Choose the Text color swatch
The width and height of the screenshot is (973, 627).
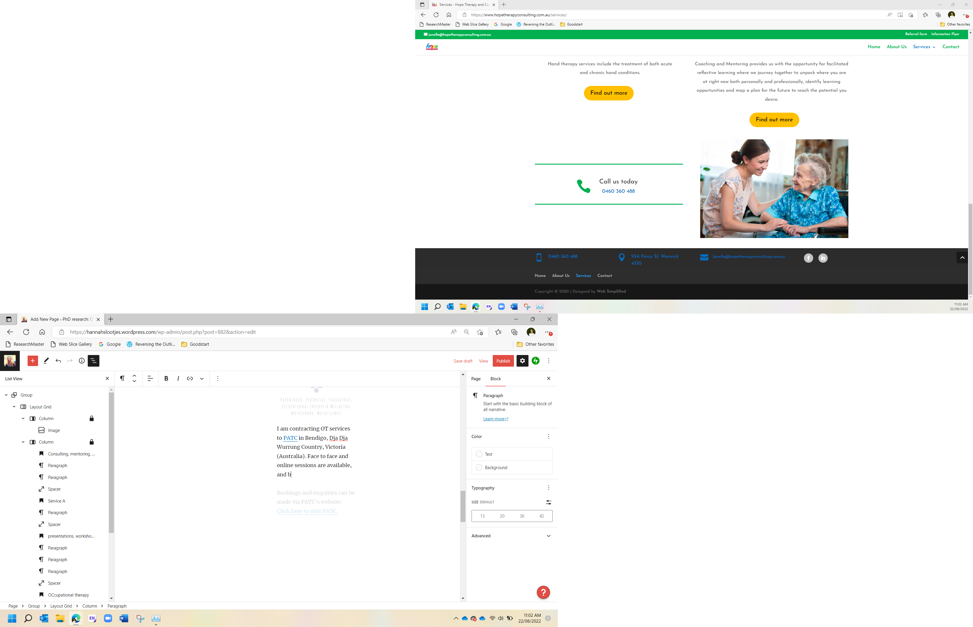[x=479, y=454]
